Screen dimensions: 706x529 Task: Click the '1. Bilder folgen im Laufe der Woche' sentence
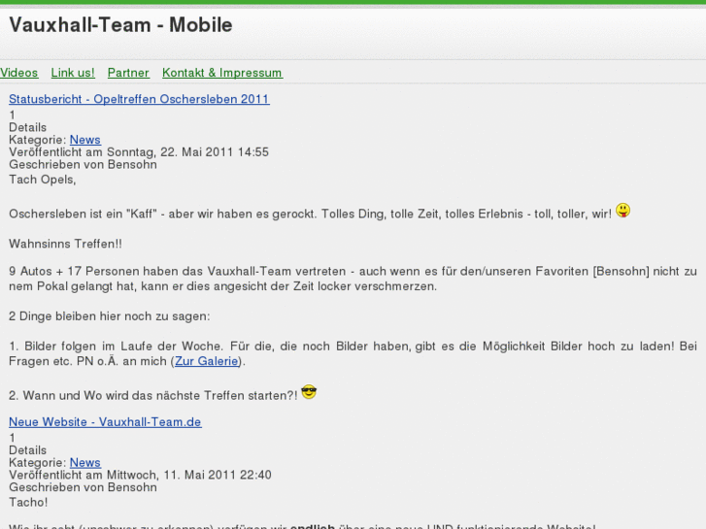pos(353,353)
